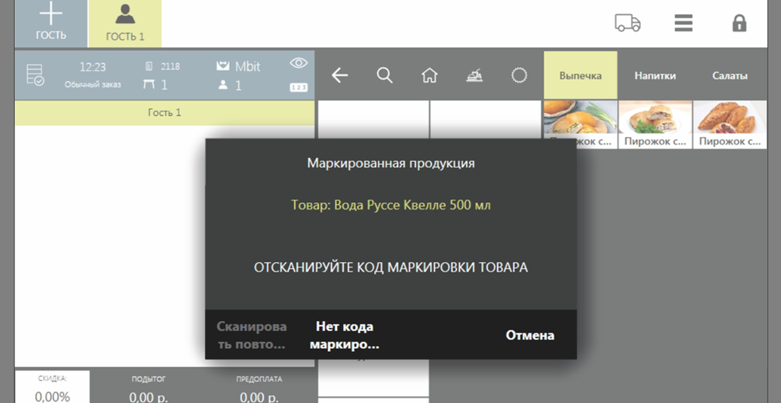The image size is (781, 403).
Task: Lock the terminal with the padlock icon
Action: pos(738,23)
